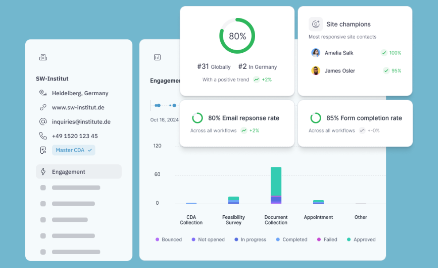Click the at-sign email icon
Image resolution: width=438 pixels, height=268 pixels.
43,121
